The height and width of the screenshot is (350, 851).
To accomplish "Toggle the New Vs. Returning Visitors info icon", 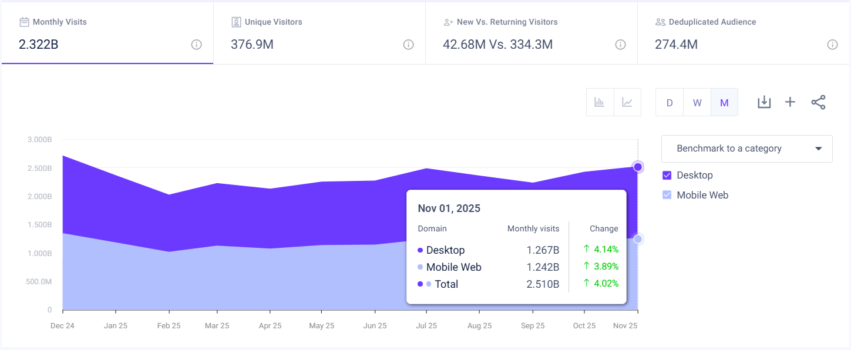I will 620,44.
